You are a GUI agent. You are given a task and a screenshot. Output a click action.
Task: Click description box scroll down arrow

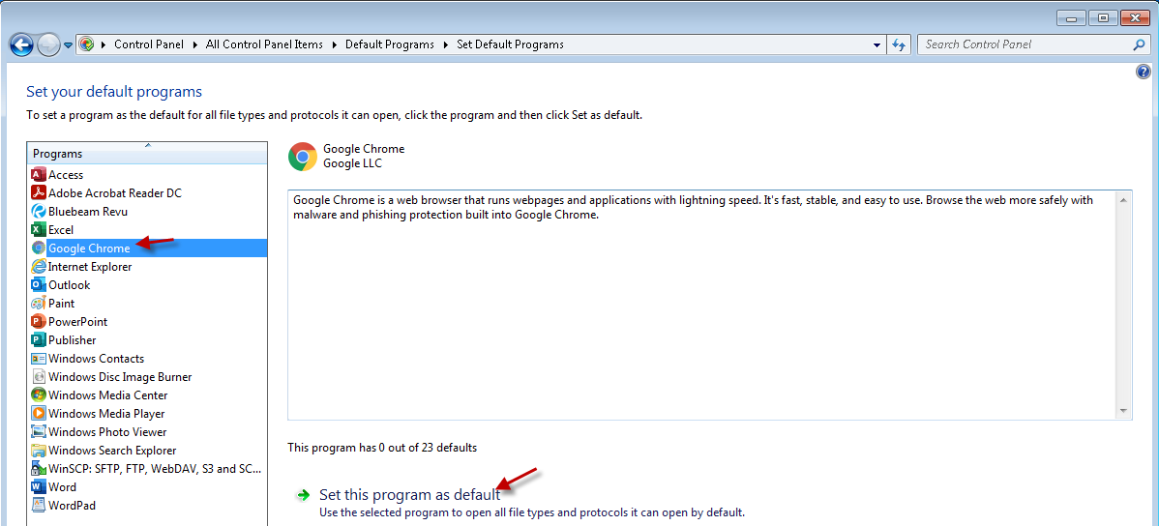(x=1123, y=411)
